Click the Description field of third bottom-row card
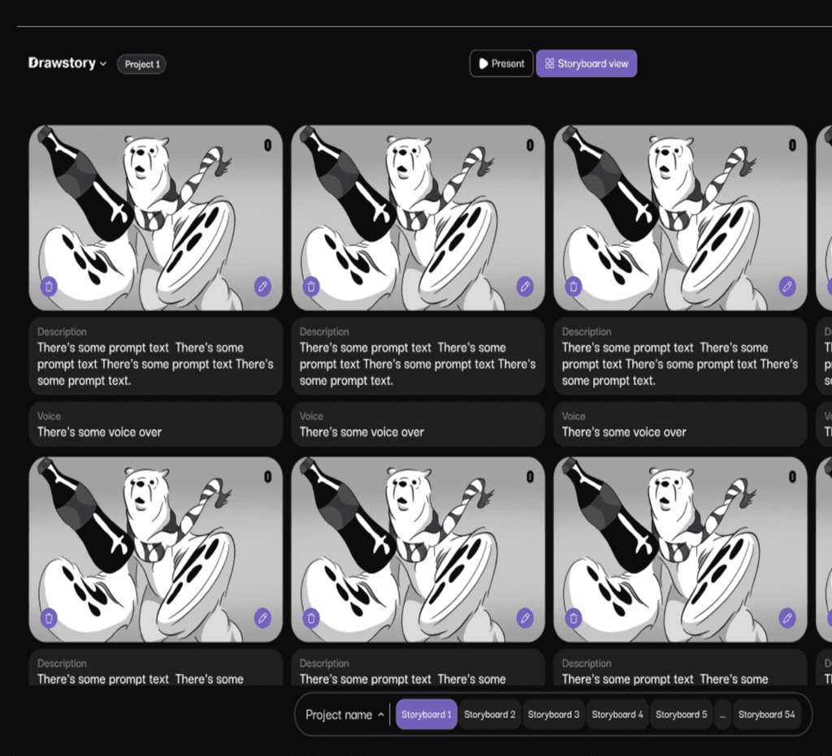832x756 pixels. point(680,667)
